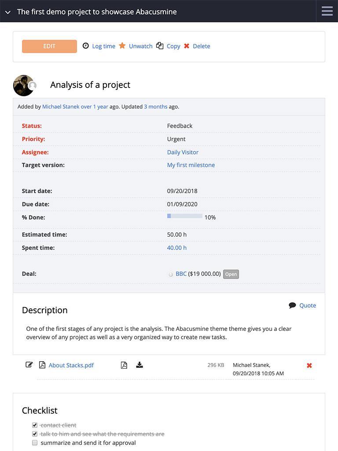The width and height of the screenshot is (338, 451).
Task: Click the Quote speech bubble icon
Action: click(292, 305)
